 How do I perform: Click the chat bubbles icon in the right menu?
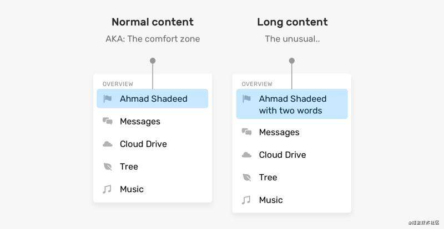click(246, 132)
